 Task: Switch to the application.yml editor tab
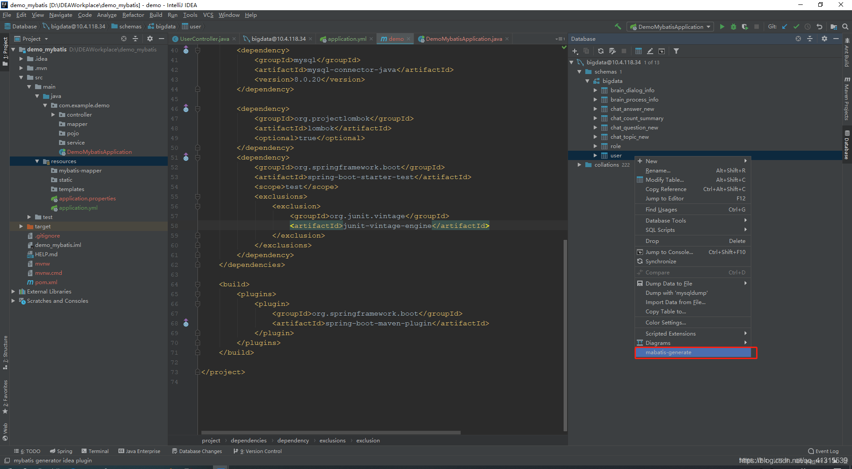pyautogui.click(x=347, y=39)
